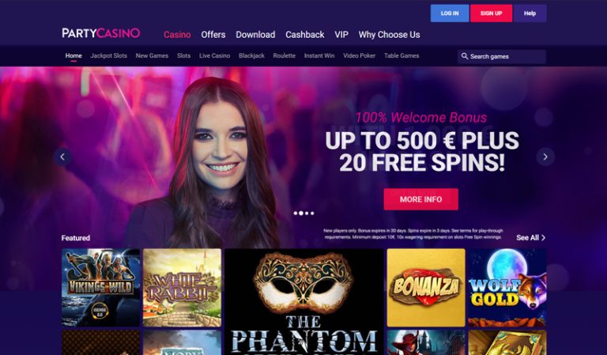Screen dimensions: 607x355
Task: Focus the Search games input field
Action: (501, 56)
